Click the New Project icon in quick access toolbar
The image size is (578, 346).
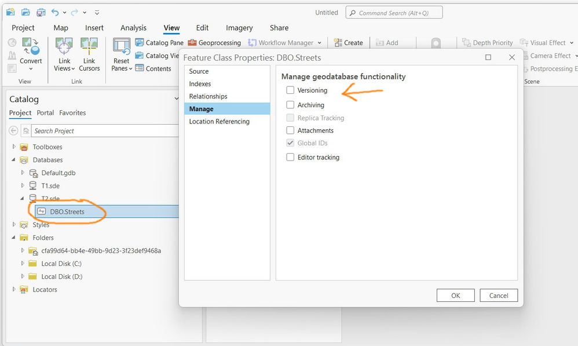tap(10, 12)
